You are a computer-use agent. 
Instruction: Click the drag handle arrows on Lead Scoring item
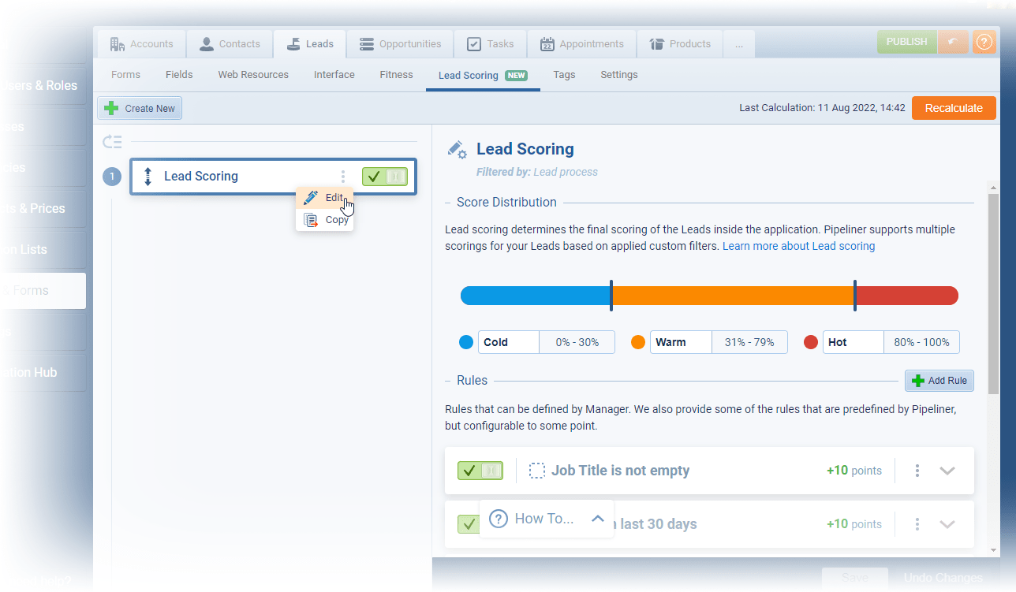point(148,177)
